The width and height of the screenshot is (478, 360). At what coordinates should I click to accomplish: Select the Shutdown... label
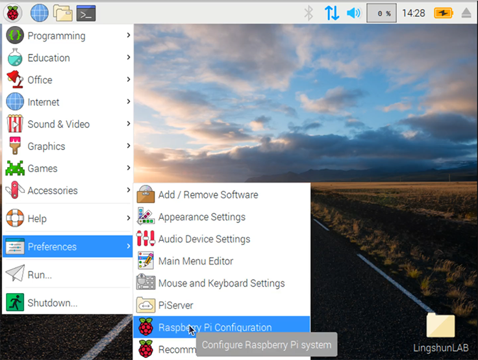tap(53, 303)
